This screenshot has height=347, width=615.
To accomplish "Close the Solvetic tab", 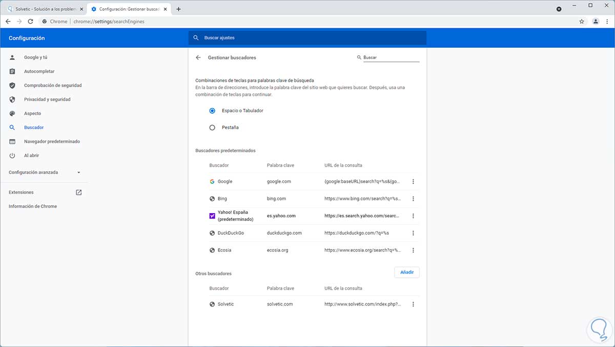I will pyautogui.click(x=81, y=9).
